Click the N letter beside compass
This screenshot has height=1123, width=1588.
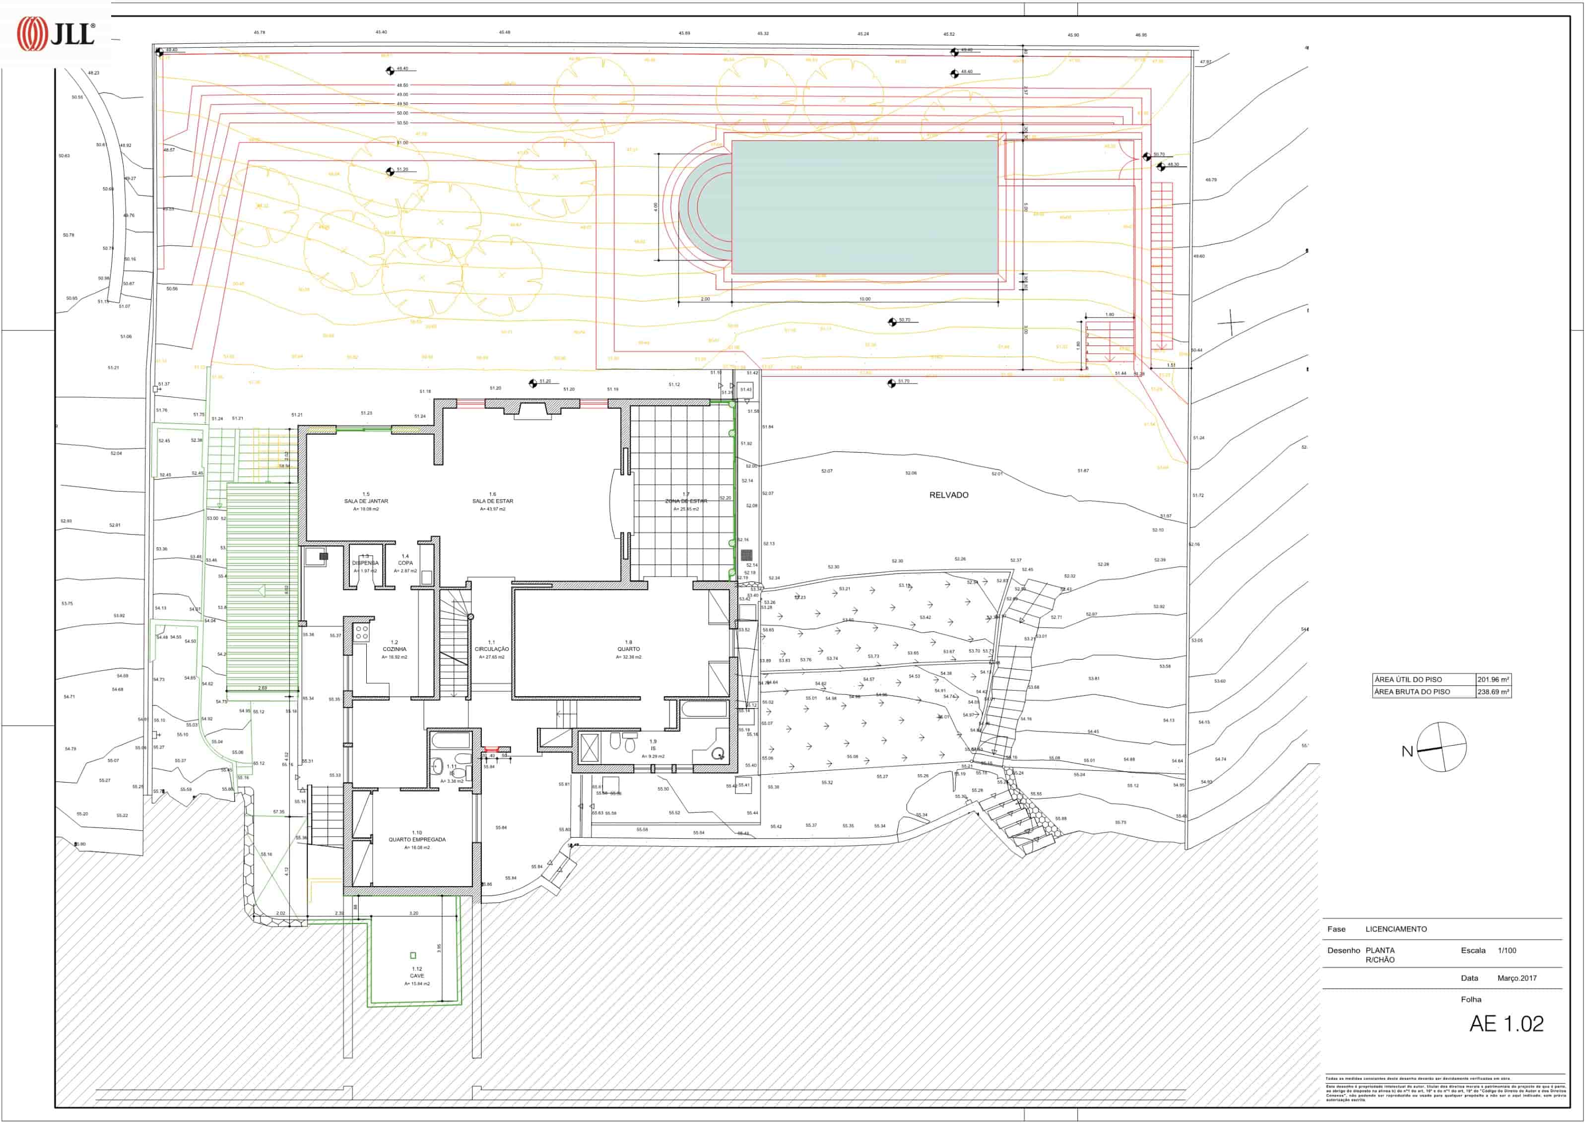(x=1407, y=751)
